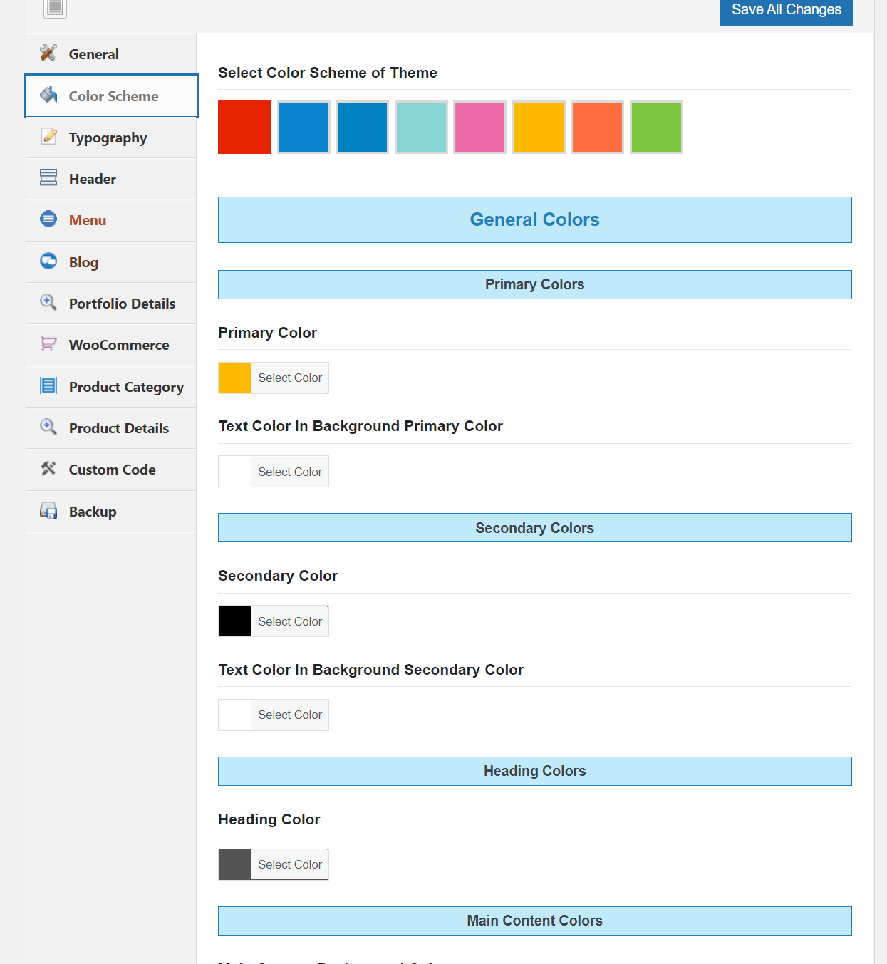887x964 pixels.
Task: Switch to the Product Details tab
Action: tap(118, 427)
